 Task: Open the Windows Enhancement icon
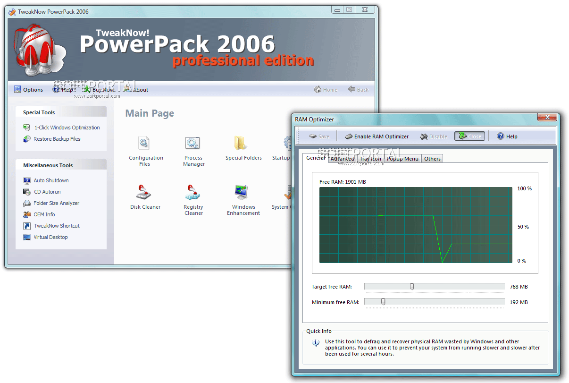tap(242, 192)
